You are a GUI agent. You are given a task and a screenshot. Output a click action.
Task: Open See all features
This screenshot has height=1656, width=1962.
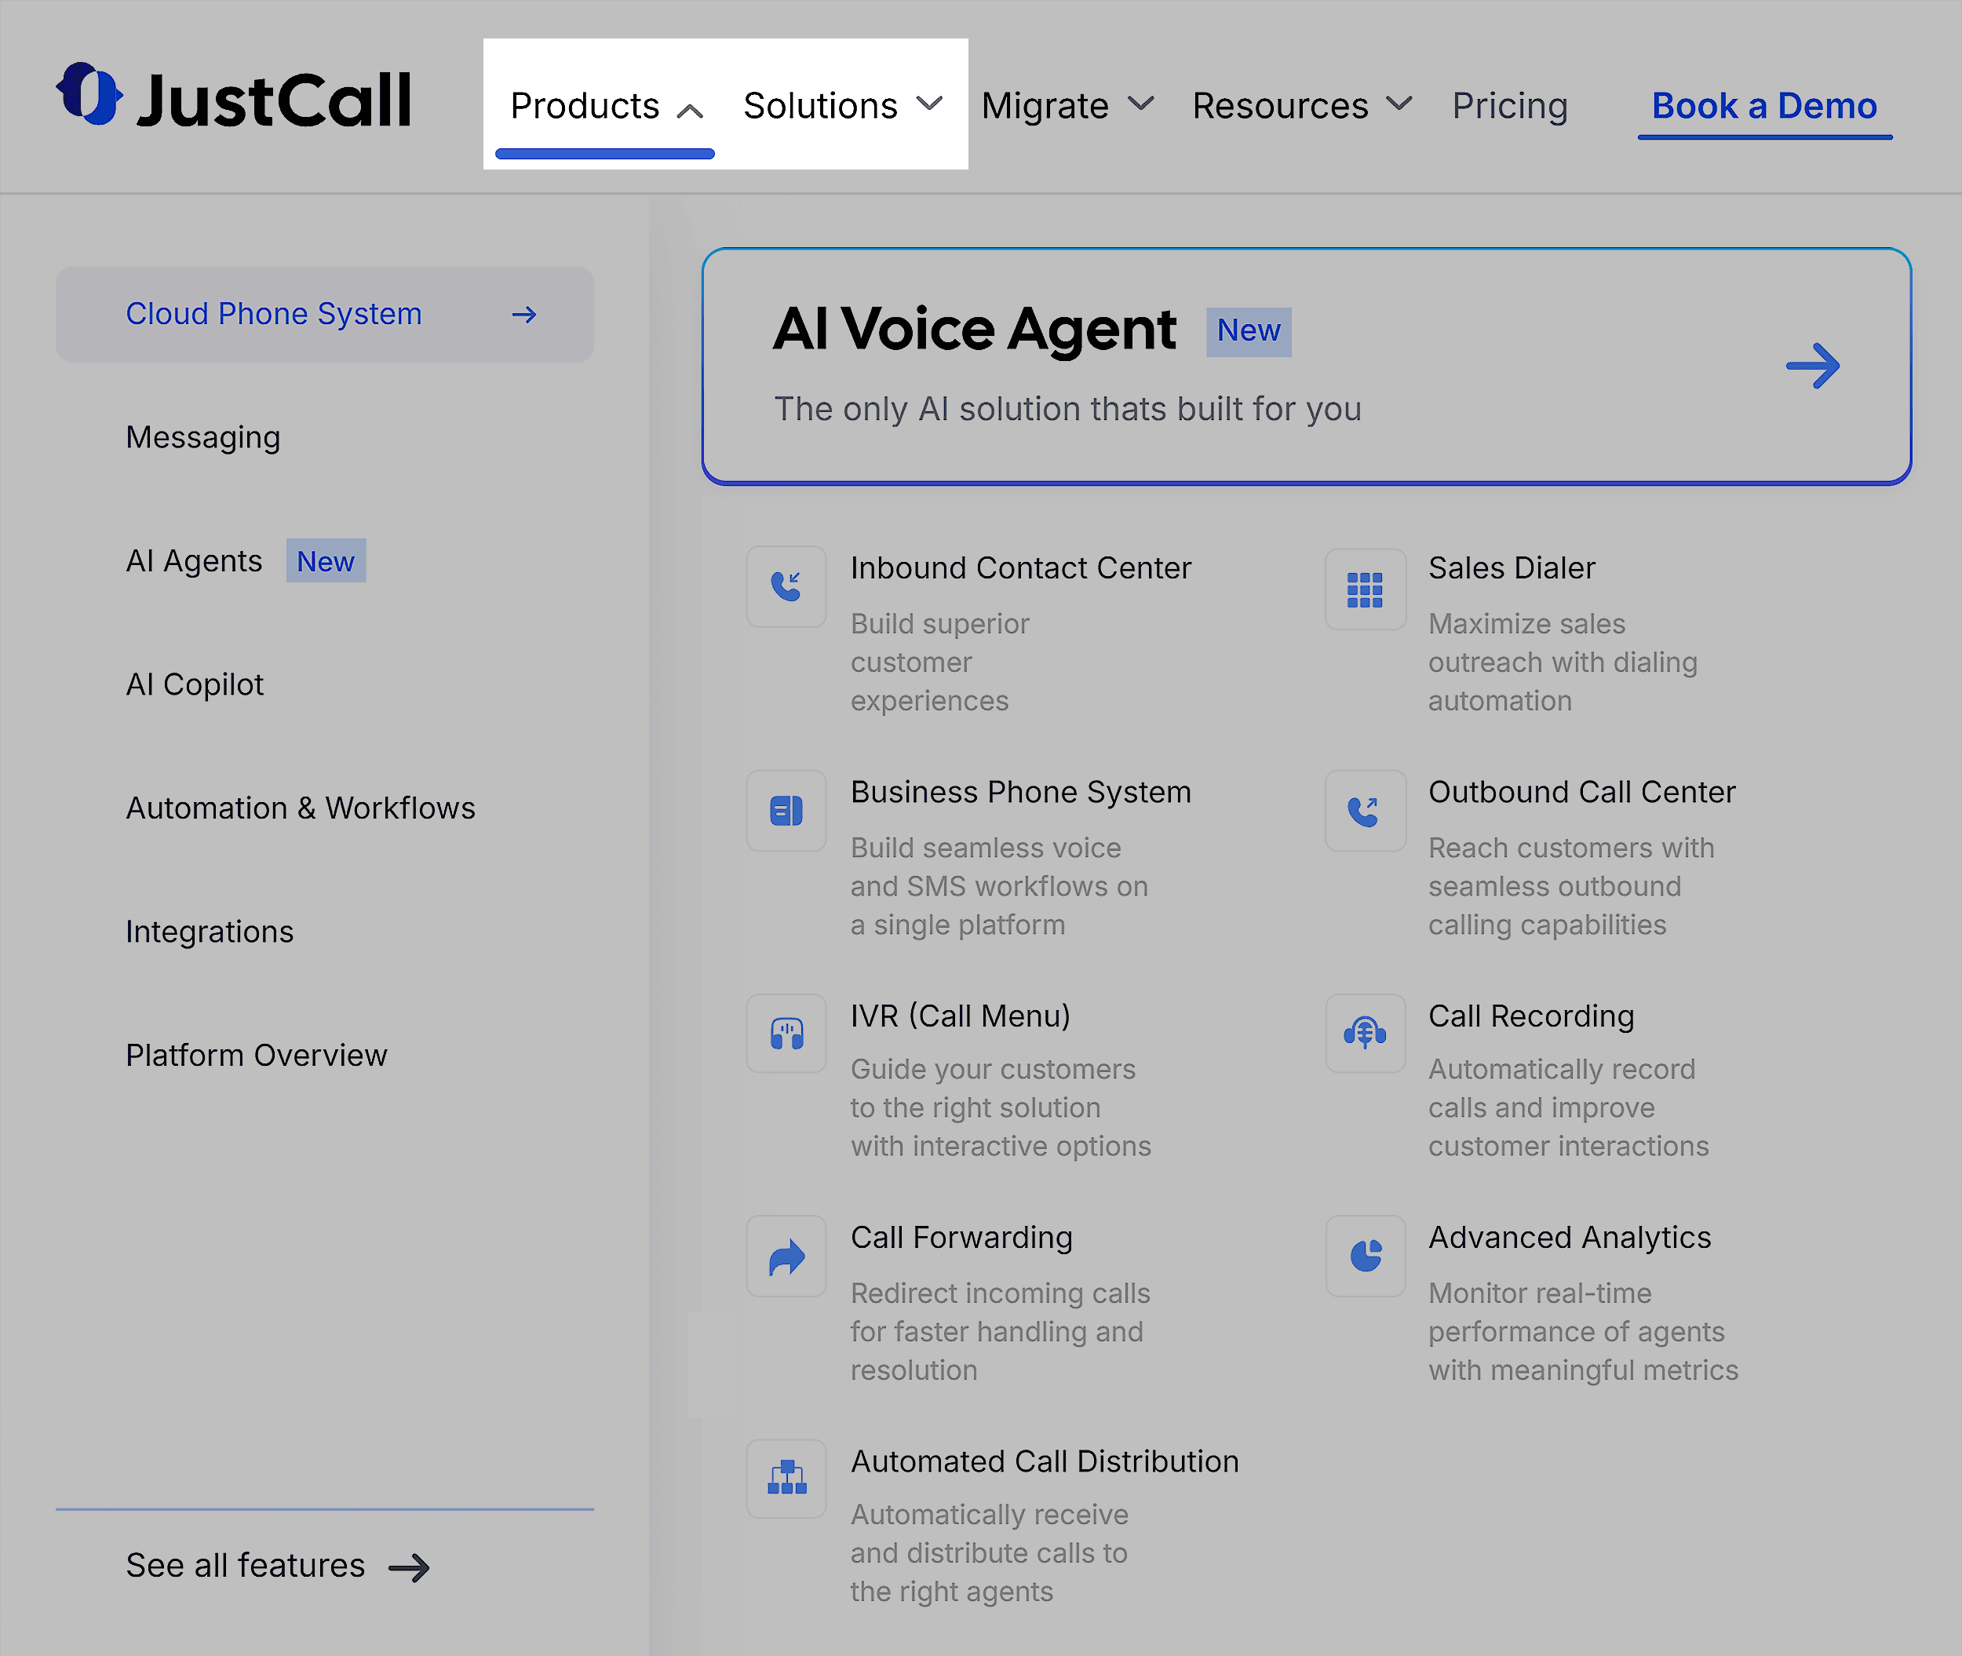244,1564
